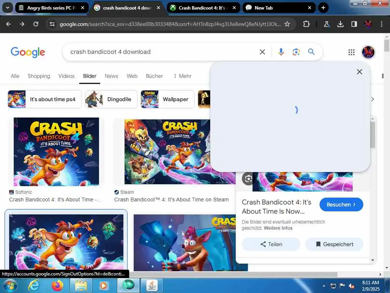The image size is (390, 293).
Task: Launch Firefox from taskbar
Action: 58,285
